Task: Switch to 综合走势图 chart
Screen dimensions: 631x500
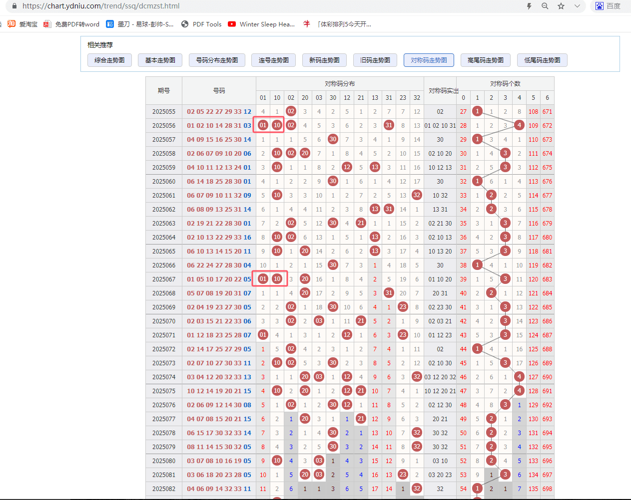Action: click(109, 60)
